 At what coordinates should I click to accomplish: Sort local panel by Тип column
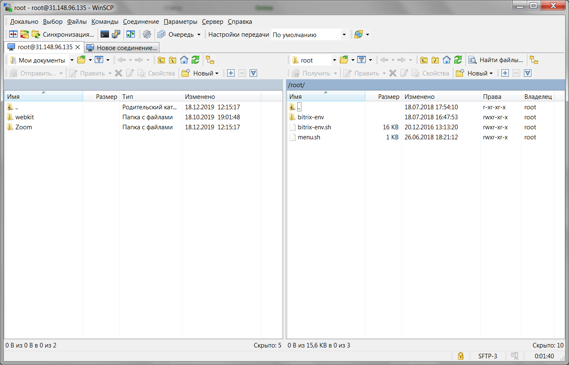151,97
